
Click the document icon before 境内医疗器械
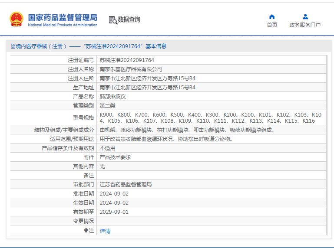[13, 46]
